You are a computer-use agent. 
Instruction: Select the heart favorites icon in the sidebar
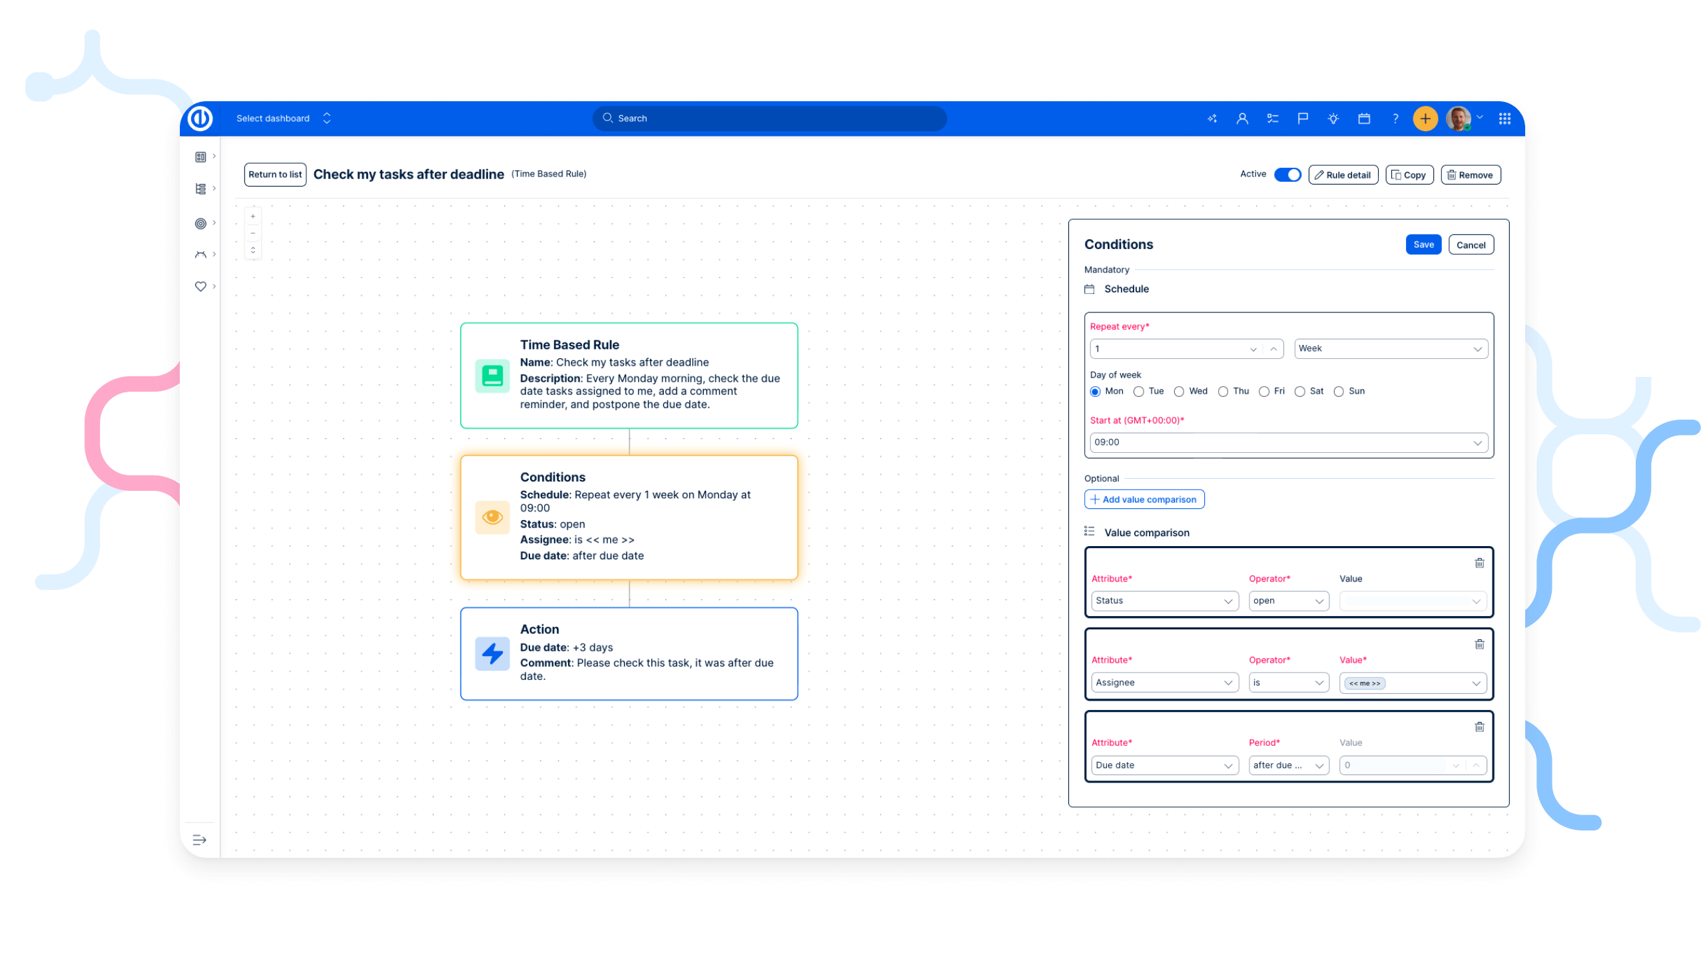click(x=200, y=286)
